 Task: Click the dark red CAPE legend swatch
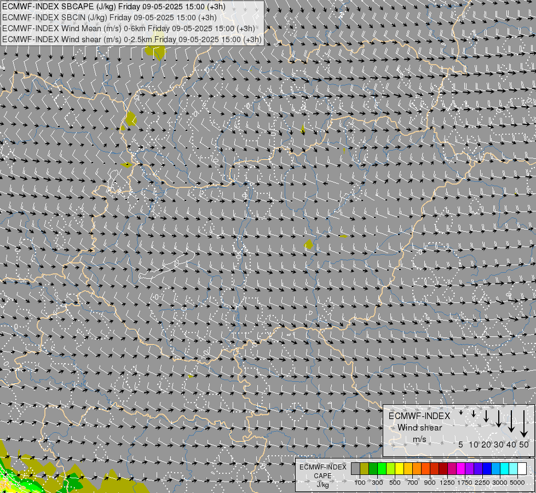(443, 468)
